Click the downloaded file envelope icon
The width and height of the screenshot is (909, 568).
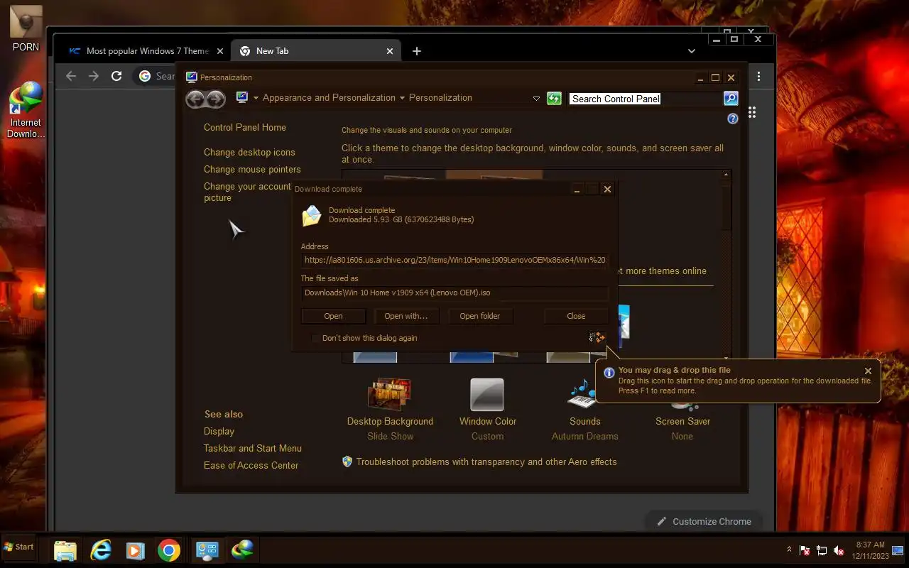click(x=311, y=215)
